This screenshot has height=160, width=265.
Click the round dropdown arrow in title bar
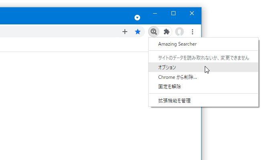(137, 18)
